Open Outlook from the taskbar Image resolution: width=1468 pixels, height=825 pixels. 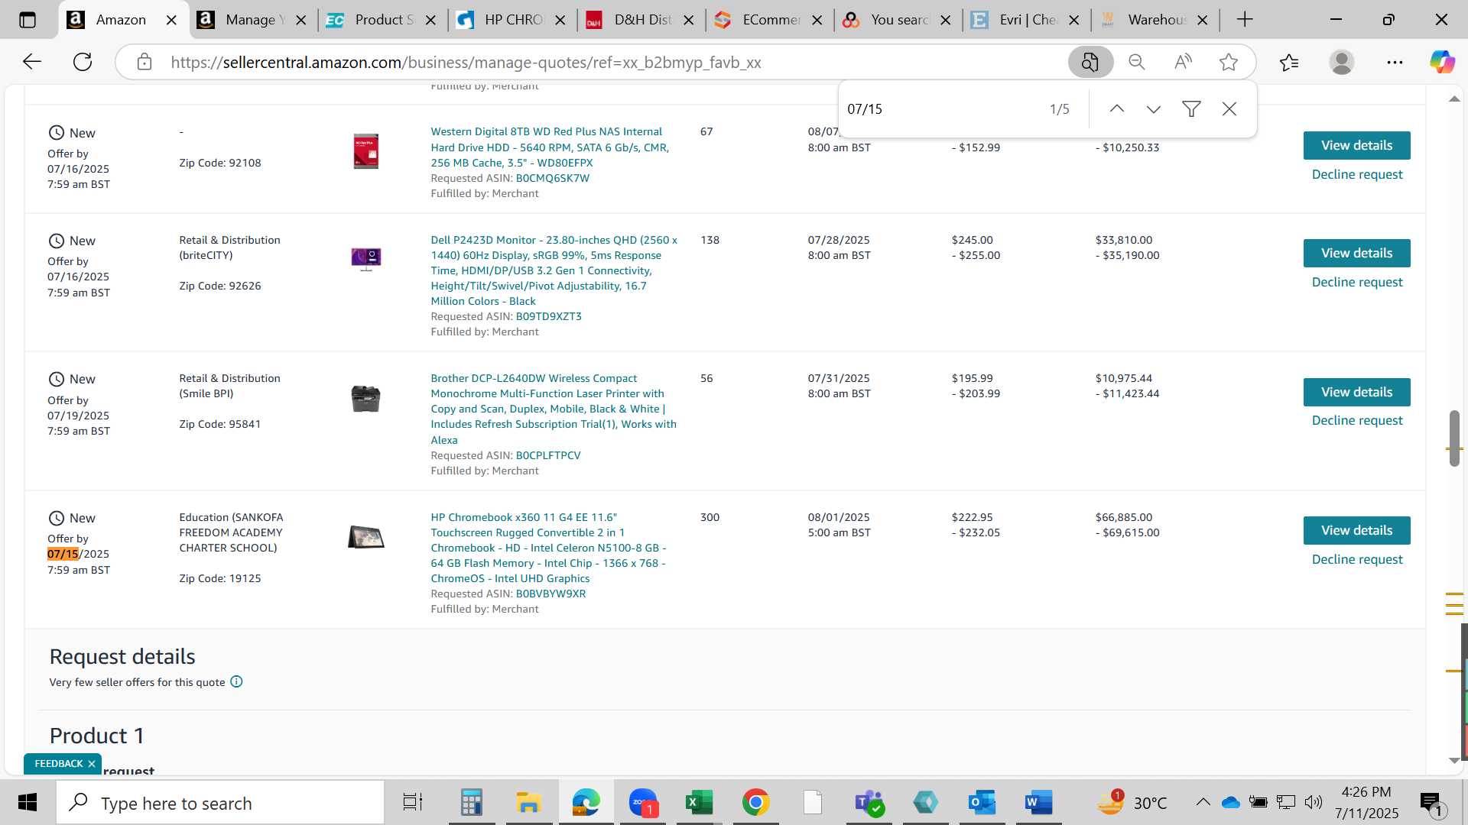coord(982,803)
